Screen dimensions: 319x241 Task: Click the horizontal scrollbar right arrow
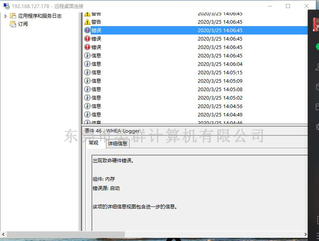(x=304, y=234)
